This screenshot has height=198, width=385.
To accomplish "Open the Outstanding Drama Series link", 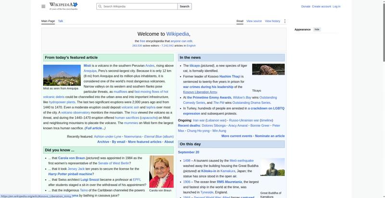I will coord(251,103).
